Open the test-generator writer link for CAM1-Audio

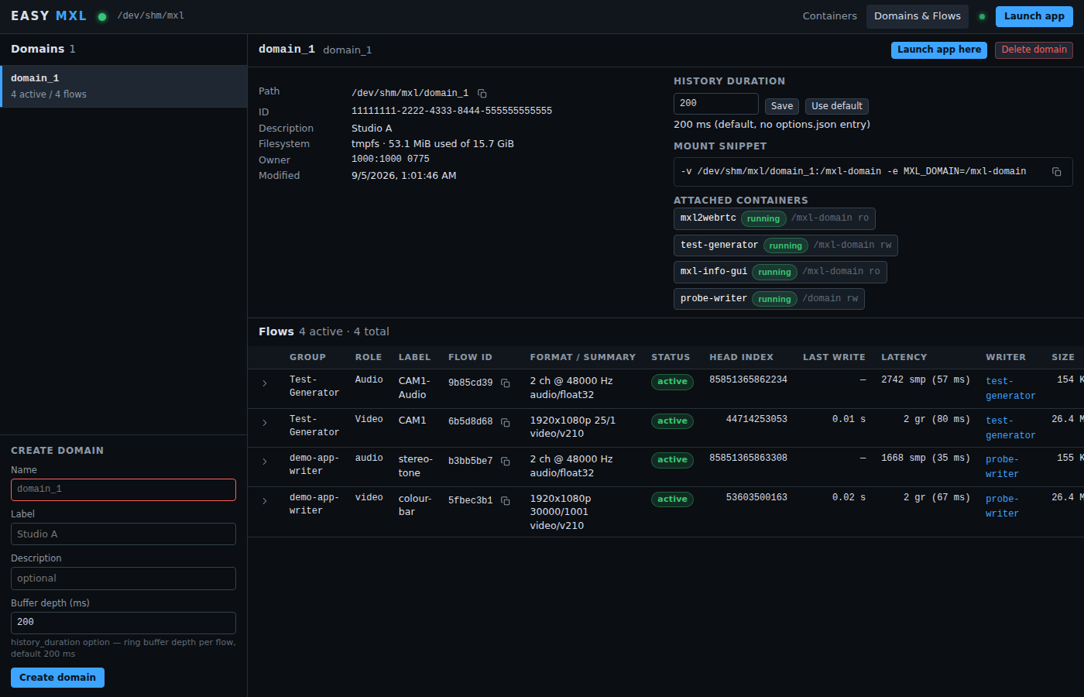pos(1010,388)
